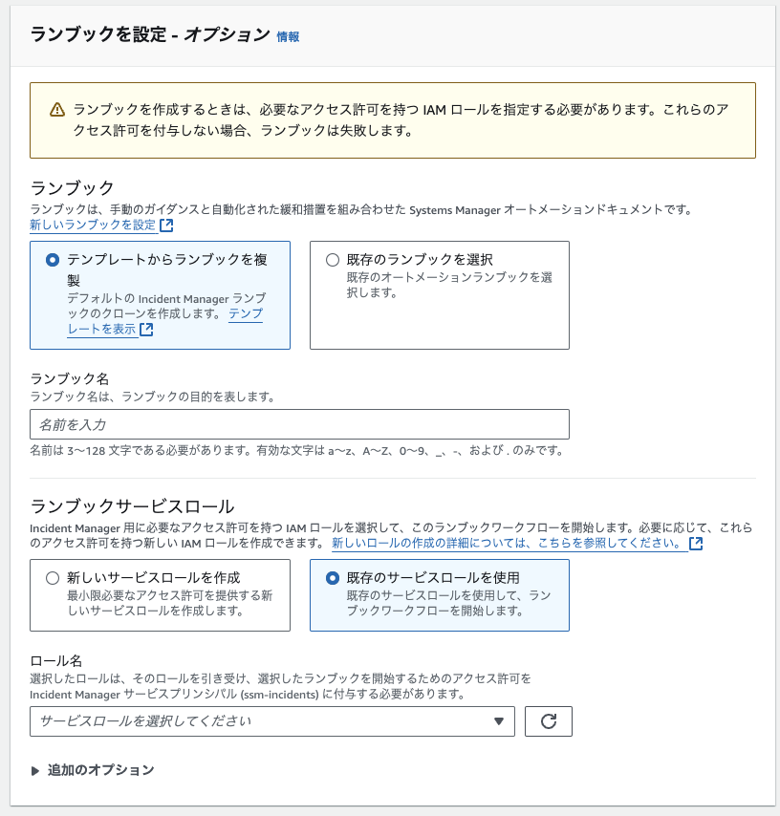Click the dropdown arrow in role selector

point(499,721)
